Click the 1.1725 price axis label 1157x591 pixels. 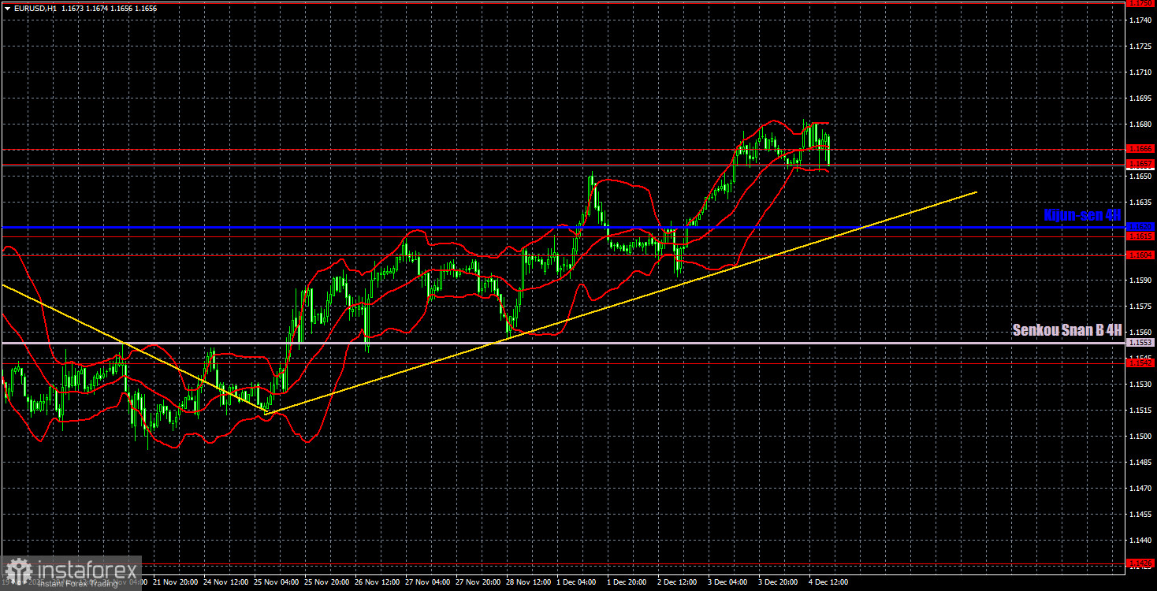point(1140,47)
